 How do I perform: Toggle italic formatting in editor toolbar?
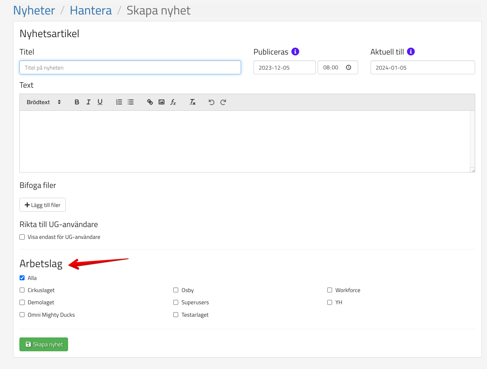[88, 102]
